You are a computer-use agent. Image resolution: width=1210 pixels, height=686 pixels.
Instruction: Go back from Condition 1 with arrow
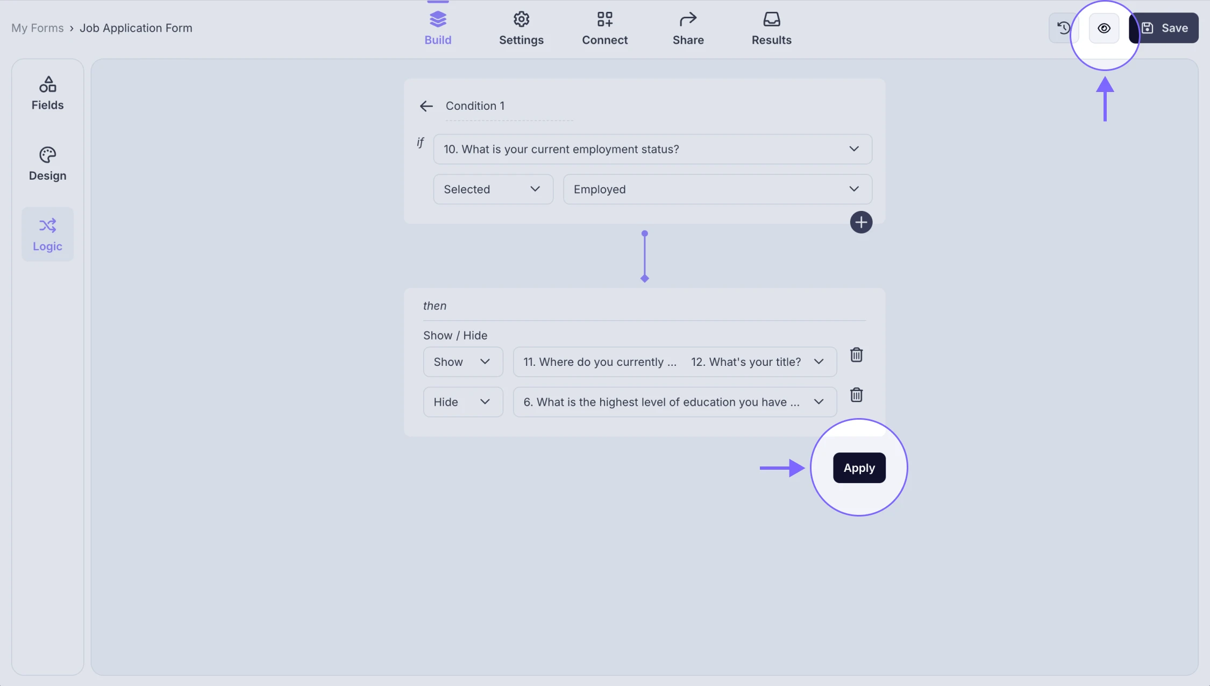point(426,105)
